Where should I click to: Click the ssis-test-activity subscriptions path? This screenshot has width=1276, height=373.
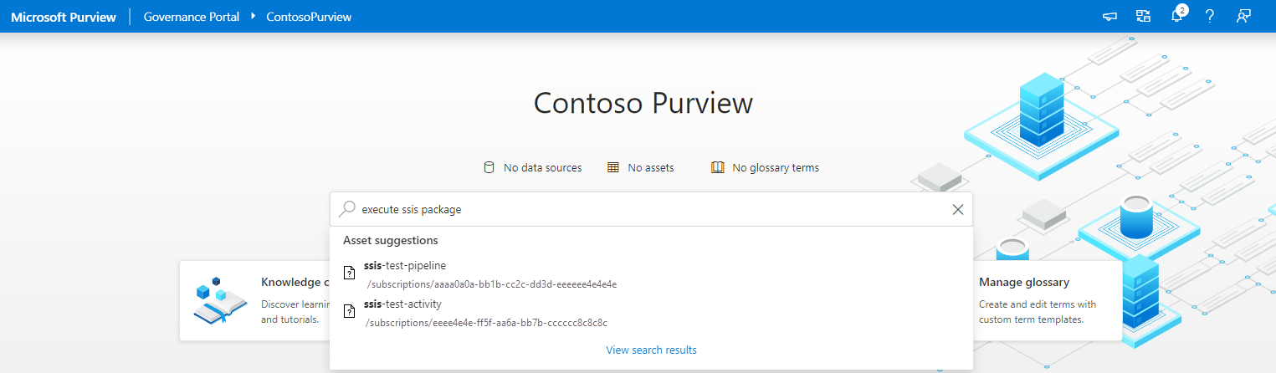[x=487, y=323]
